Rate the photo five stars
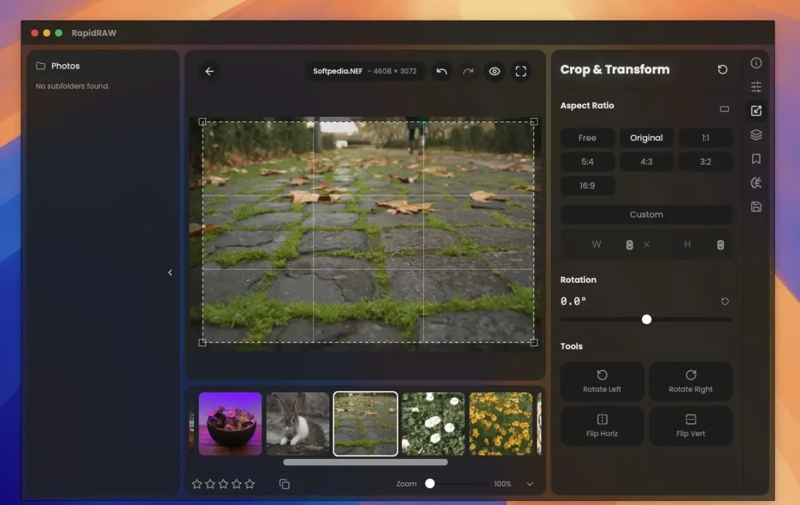800x505 pixels. [250, 484]
